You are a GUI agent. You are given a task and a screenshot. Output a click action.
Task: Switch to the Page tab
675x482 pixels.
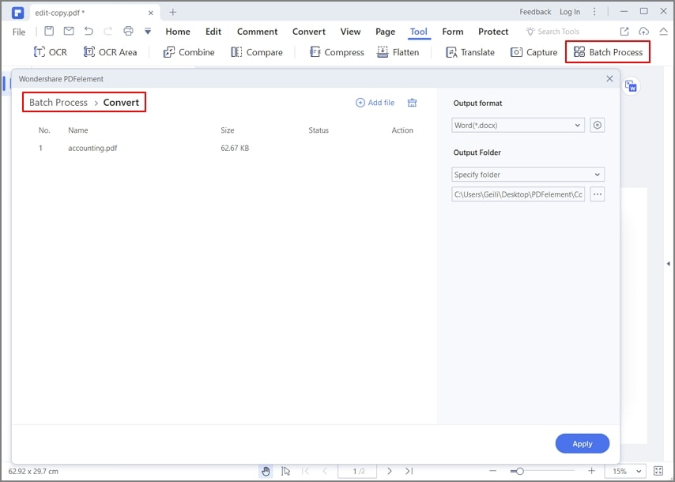385,32
